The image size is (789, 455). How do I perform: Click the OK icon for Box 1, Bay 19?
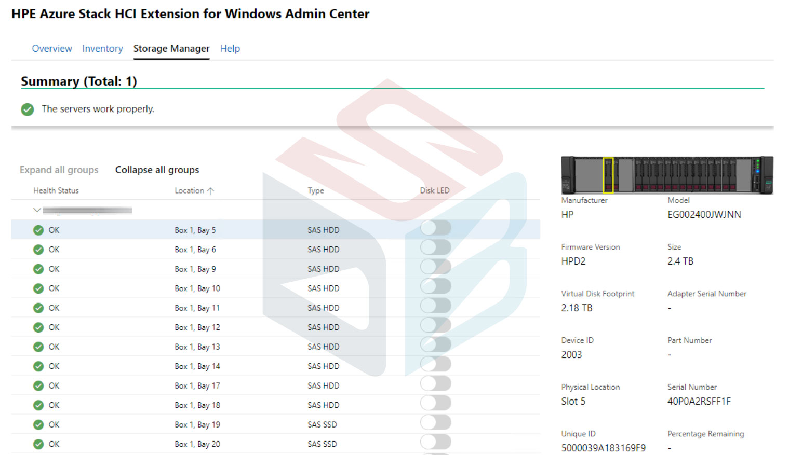point(38,424)
